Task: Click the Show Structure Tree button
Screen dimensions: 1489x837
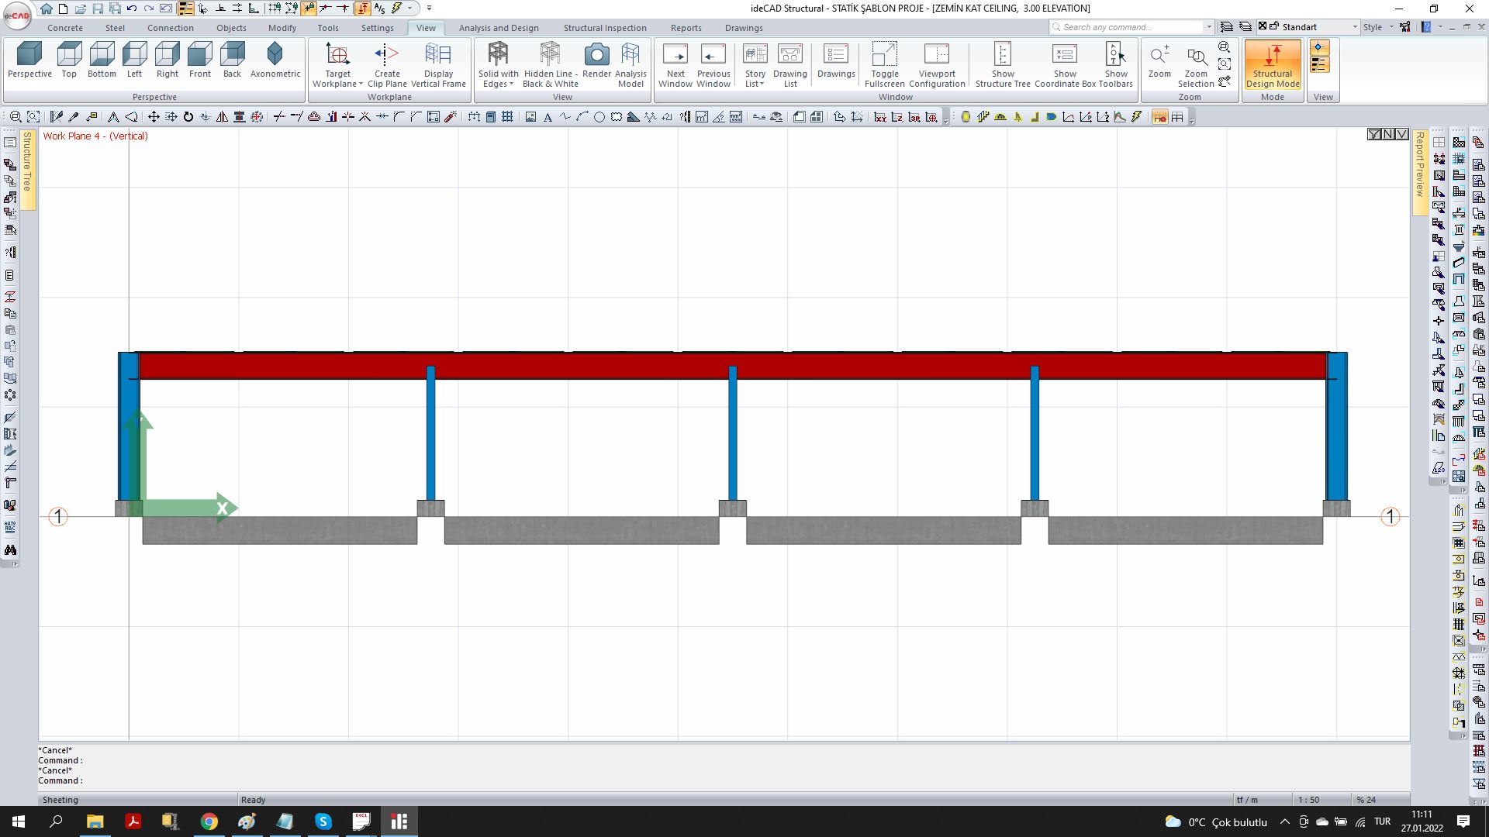Action: point(1002,62)
